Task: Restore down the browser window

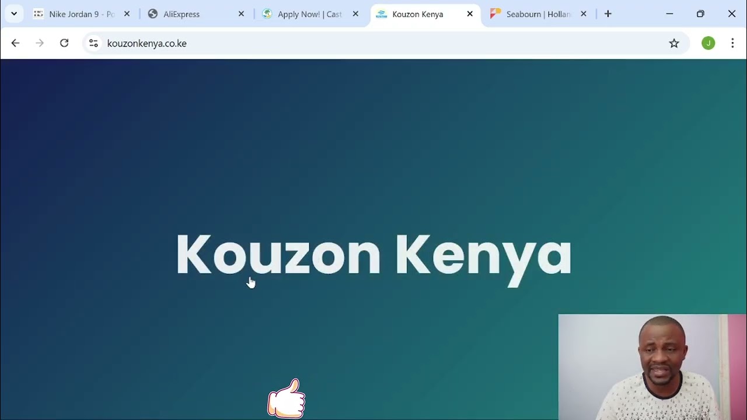Action: [700, 14]
